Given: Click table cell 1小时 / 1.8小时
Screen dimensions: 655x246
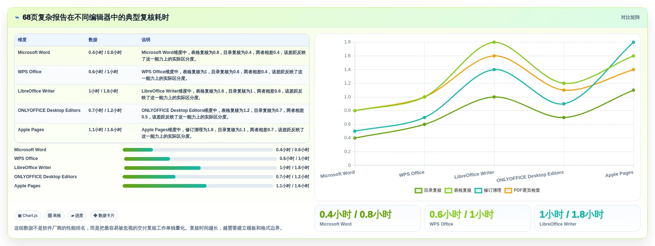Looking at the screenshot, I should (103, 91).
